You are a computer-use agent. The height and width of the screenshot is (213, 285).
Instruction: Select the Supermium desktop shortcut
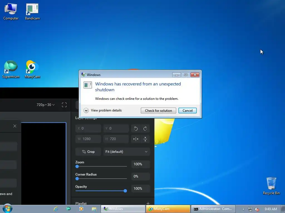[11, 69]
